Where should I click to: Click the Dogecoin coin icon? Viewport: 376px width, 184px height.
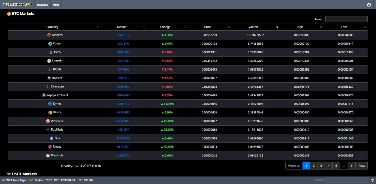pyautogui.click(x=48, y=155)
